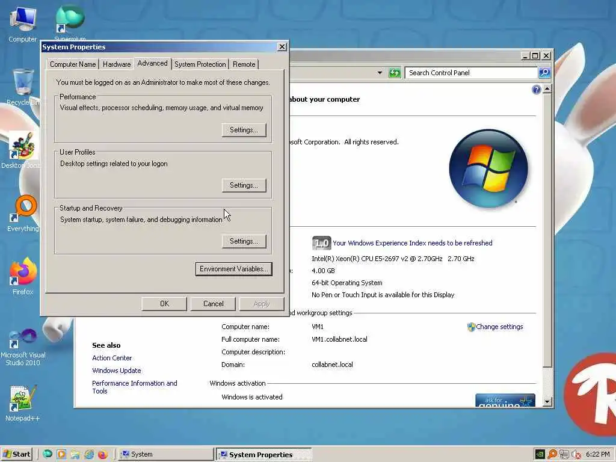Select the Advanced tab
Screen dimensions: 616x462
pyautogui.click(x=152, y=63)
